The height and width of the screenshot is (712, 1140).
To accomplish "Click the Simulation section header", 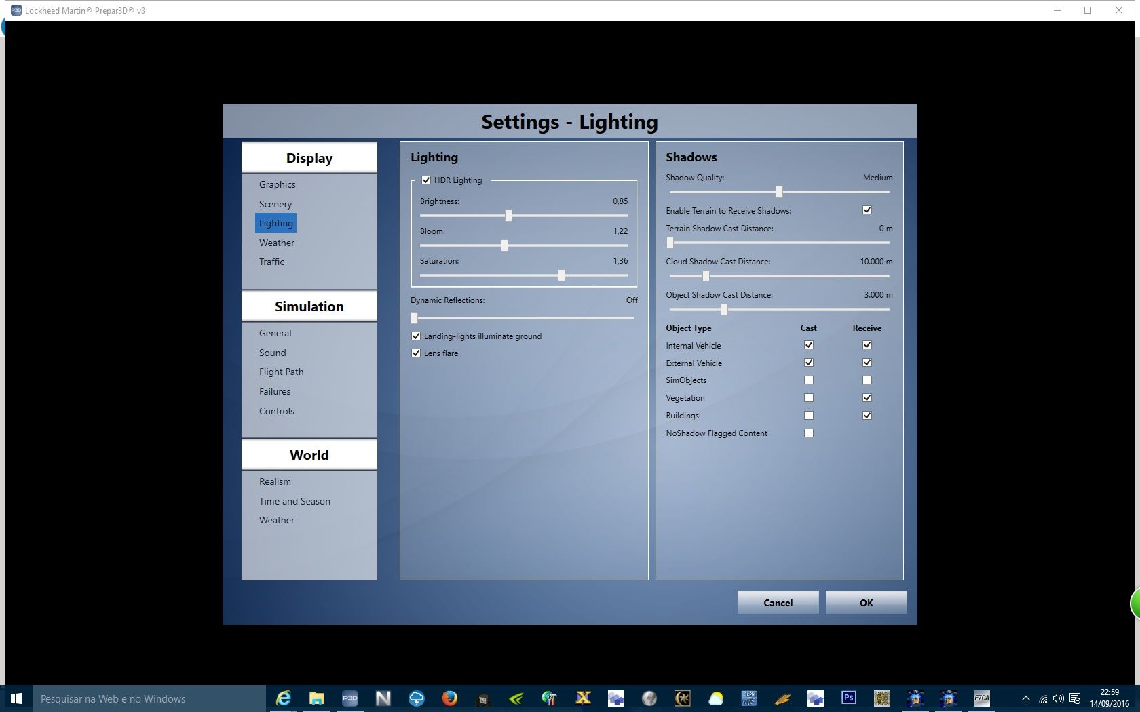I will 309,306.
